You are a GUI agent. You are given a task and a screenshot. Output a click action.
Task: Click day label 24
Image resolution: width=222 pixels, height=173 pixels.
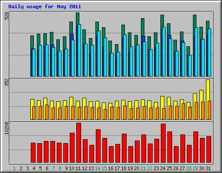click(x=163, y=168)
